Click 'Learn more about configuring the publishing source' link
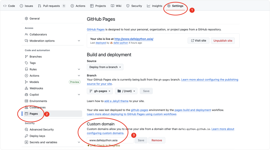This screenshot has height=150, width=270. pos(209,79)
